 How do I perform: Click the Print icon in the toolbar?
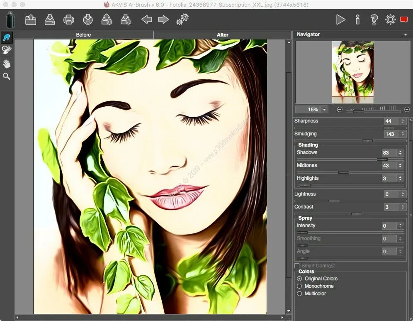tap(68, 20)
